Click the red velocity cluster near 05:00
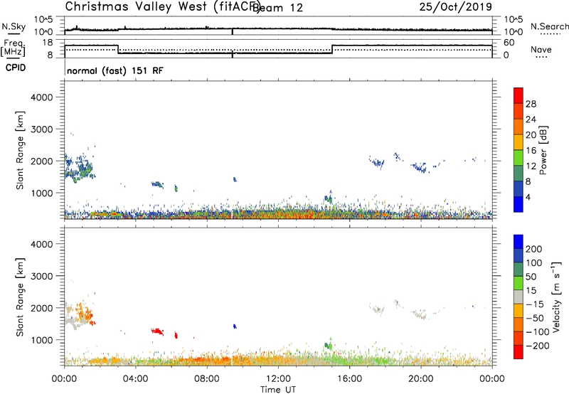Screen dimensions: 569x394 [x=157, y=331]
